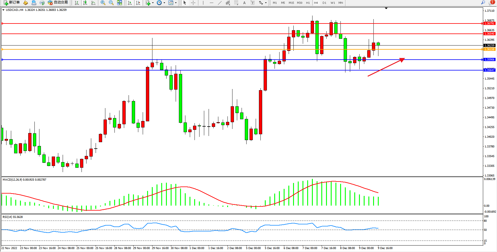Select the crosshair tool
This screenshot has height=252, width=497.
click(193, 3)
